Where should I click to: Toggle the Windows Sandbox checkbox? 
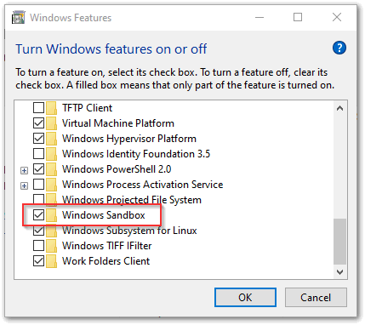[x=38, y=215]
